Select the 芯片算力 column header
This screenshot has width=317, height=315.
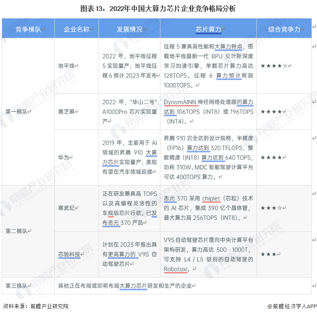pos(208,29)
